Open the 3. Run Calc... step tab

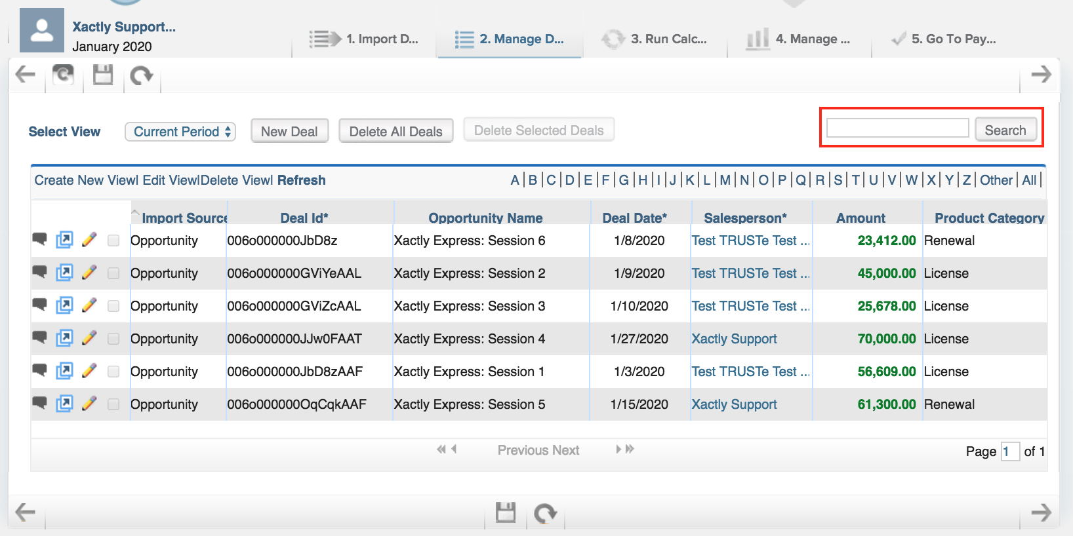coord(655,39)
